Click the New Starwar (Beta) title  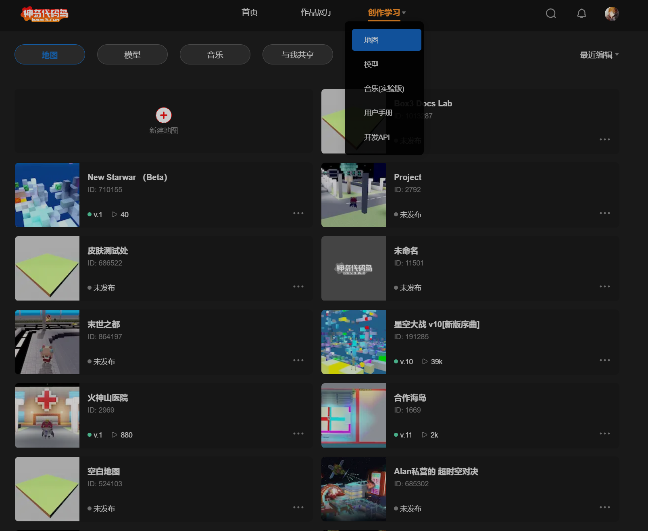click(127, 177)
